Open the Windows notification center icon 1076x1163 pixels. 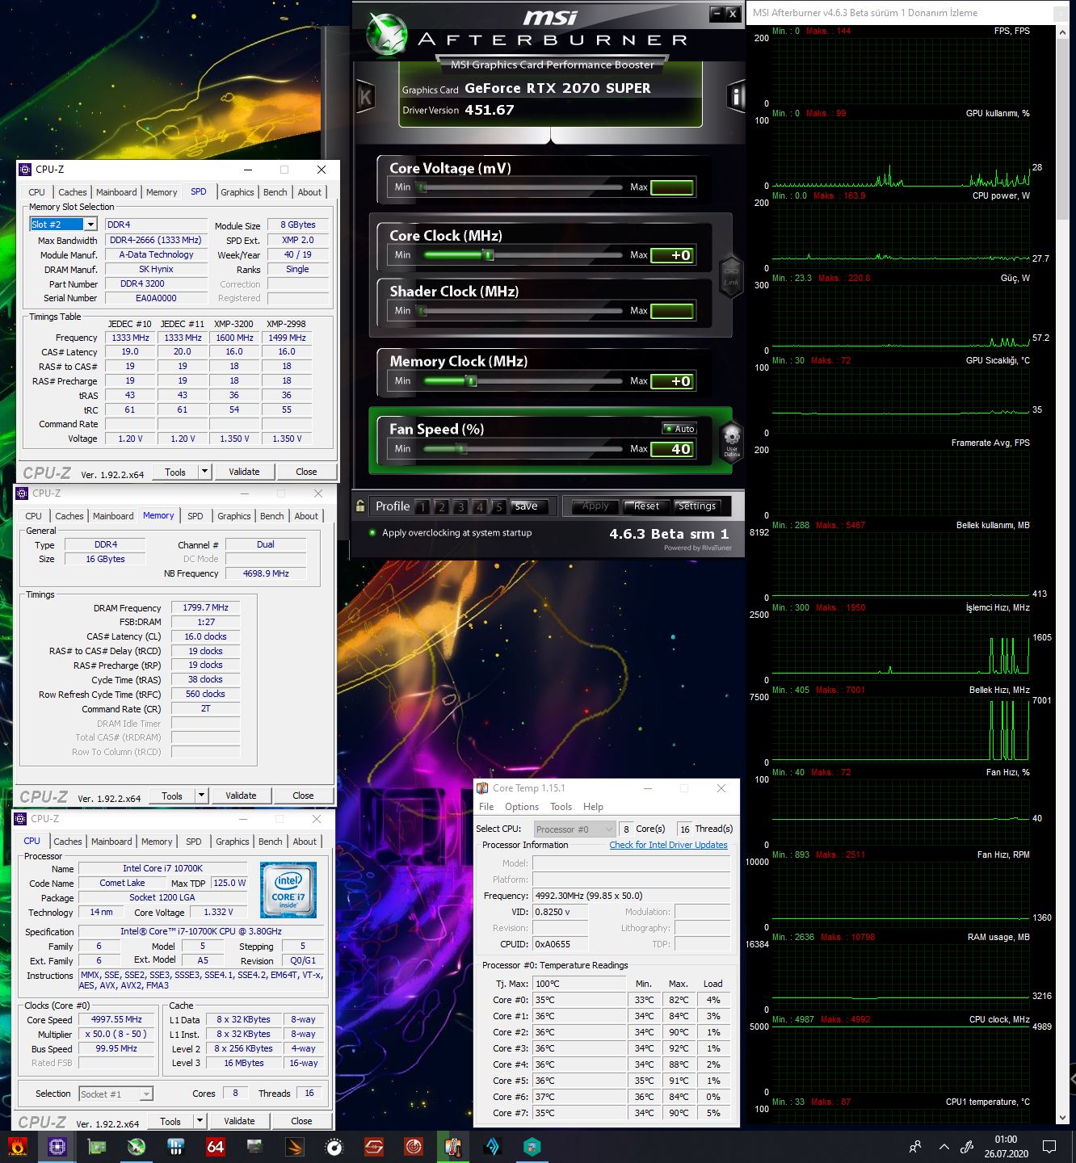(x=1049, y=1146)
